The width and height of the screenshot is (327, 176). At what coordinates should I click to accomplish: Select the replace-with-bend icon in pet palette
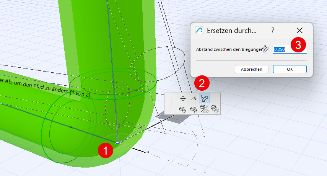pyautogui.click(x=204, y=98)
